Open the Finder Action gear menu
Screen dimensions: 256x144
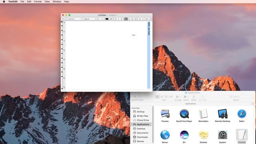click(x=186, y=97)
